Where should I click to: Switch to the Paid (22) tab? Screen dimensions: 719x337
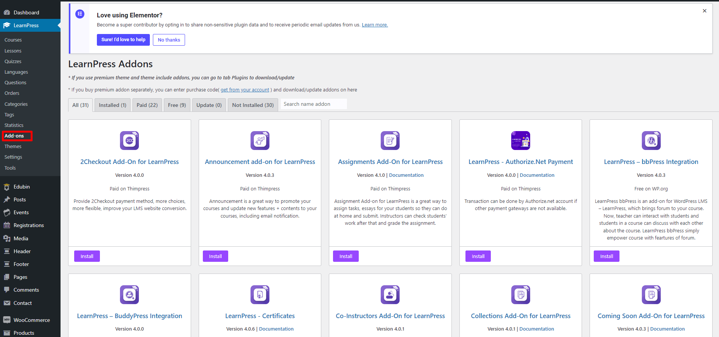click(x=147, y=105)
